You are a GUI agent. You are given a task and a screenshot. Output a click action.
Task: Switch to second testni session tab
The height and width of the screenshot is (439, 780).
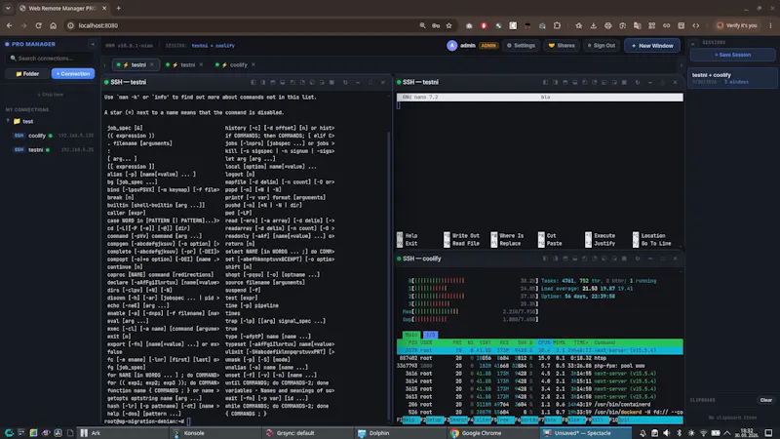[184, 64]
